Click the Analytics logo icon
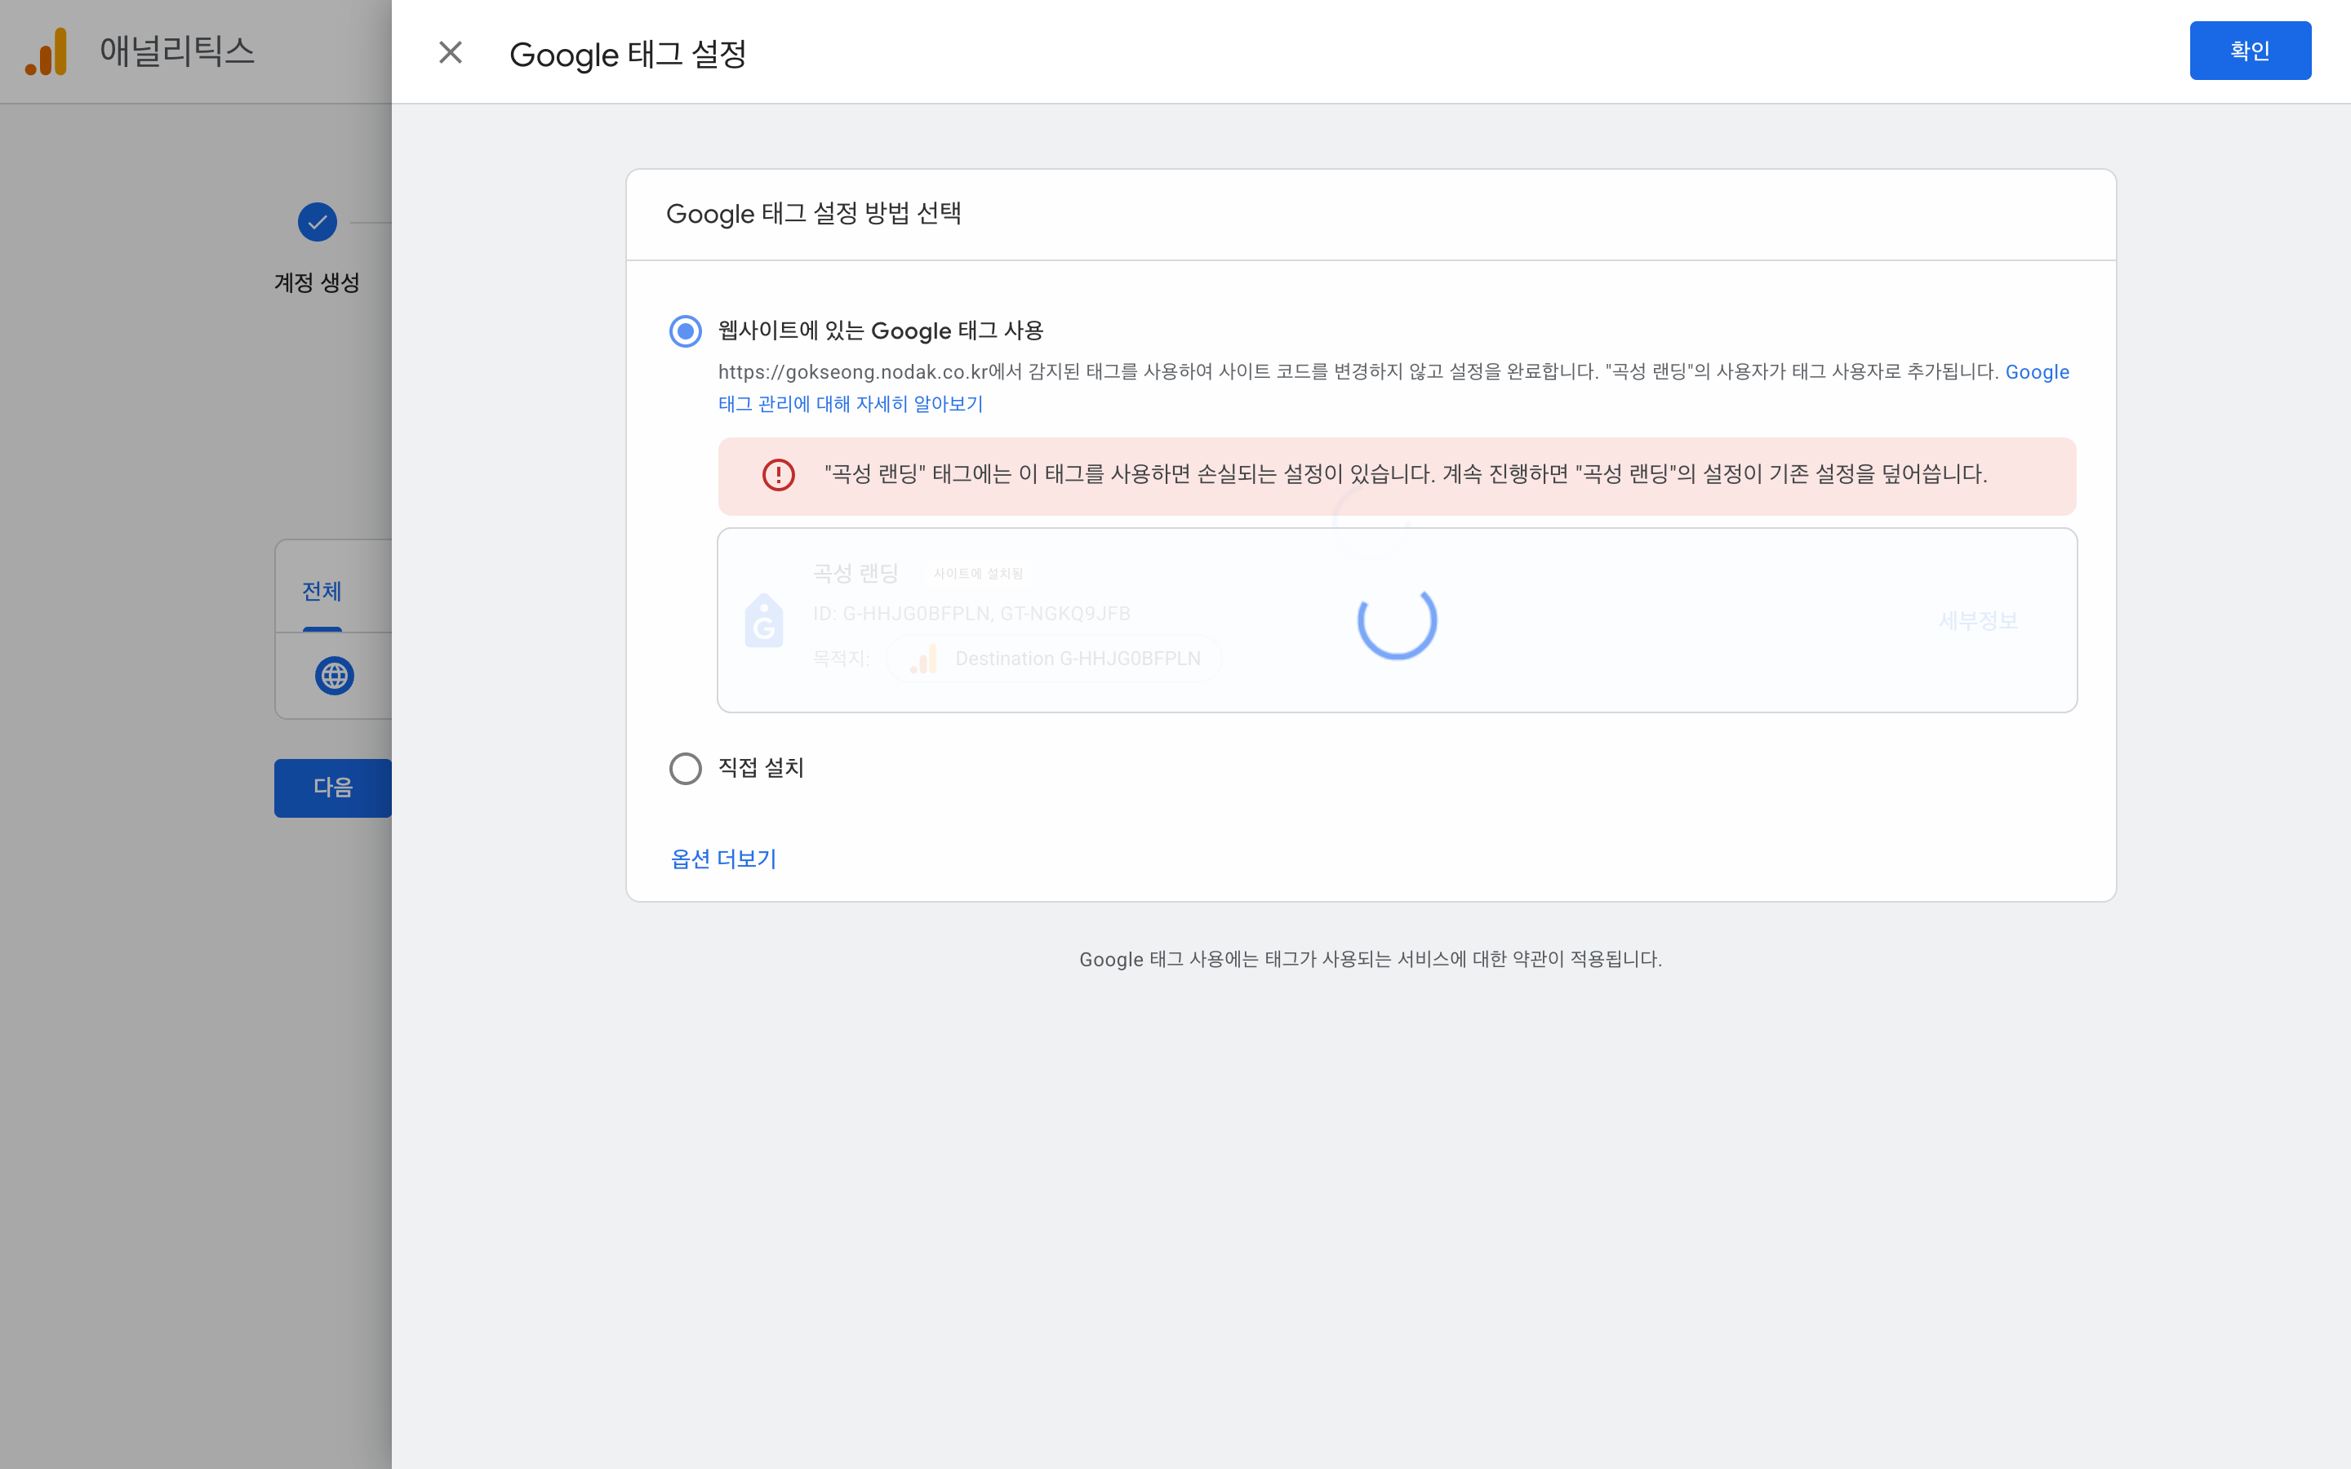The width and height of the screenshot is (2351, 1469). 47,51
